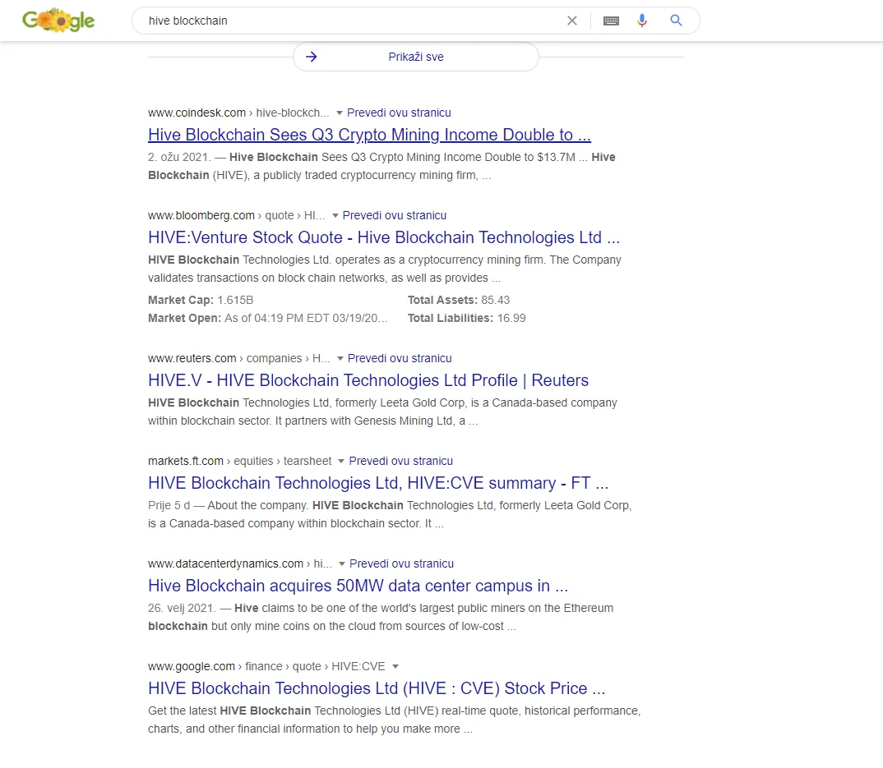Translate the markets.ft.com result via Prevedi ovu stranicu
The image size is (883, 768).
click(400, 461)
